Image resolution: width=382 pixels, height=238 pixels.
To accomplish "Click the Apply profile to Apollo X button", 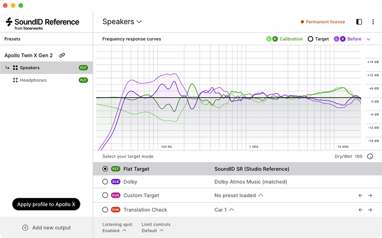I will click(x=46, y=204).
